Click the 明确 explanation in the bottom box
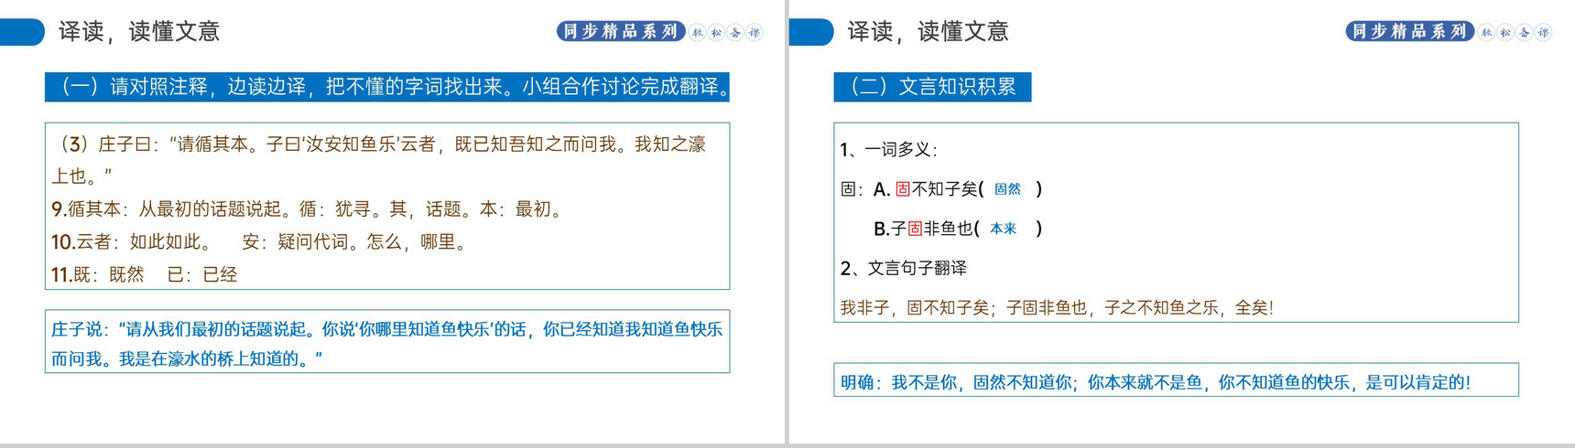Screen dimensions: 1575x448 coord(1156,382)
